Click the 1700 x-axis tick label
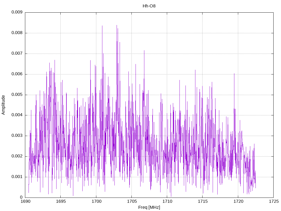 96,201
